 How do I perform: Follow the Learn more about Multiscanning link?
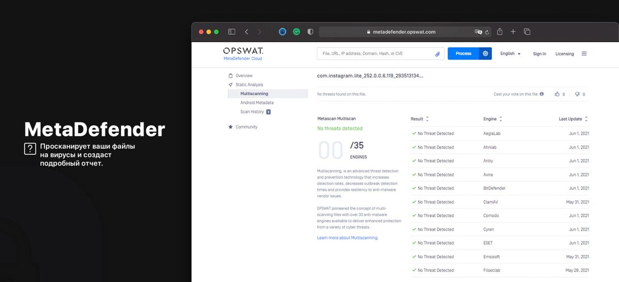pyautogui.click(x=348, y=238)
